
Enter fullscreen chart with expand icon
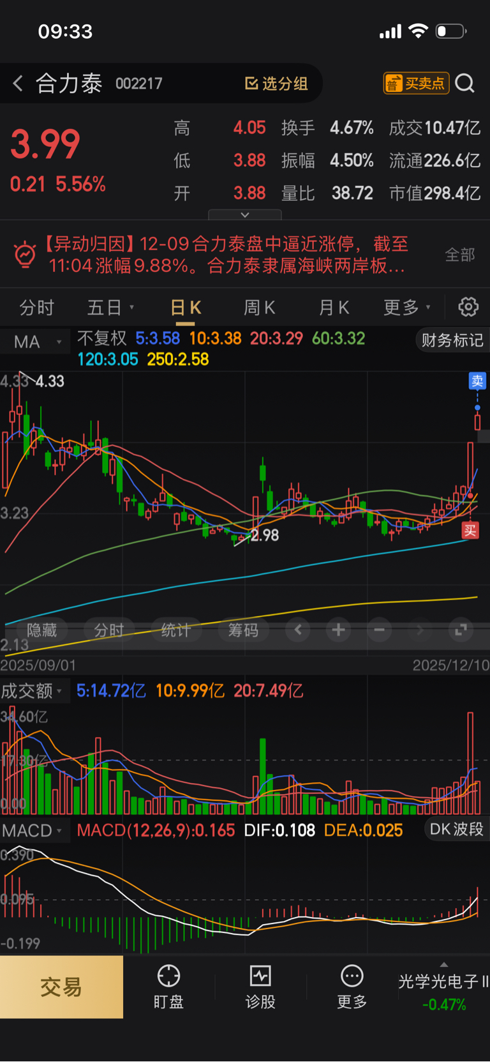click(460, 630)
